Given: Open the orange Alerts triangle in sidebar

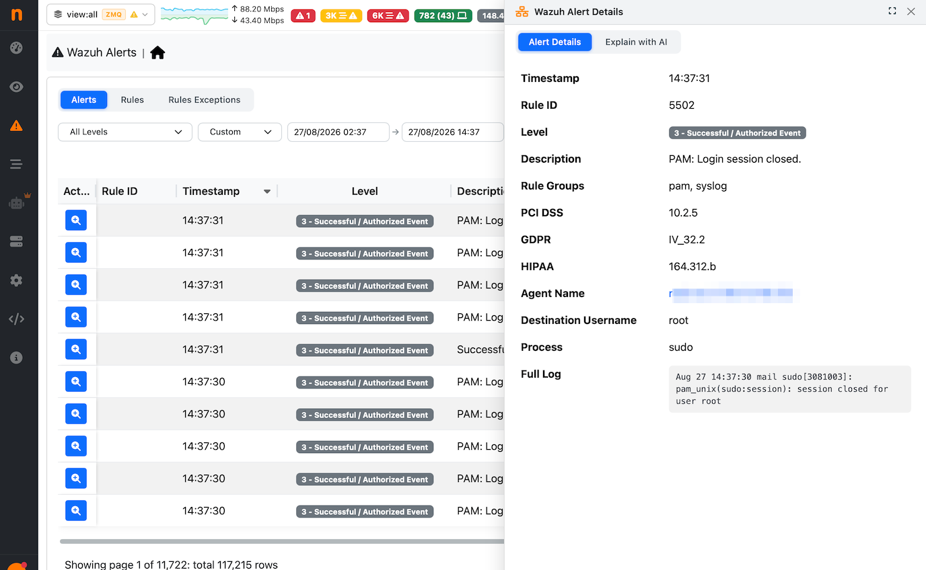Looking at the screenshot, I should pyautogui.click(x=17, y=125).
